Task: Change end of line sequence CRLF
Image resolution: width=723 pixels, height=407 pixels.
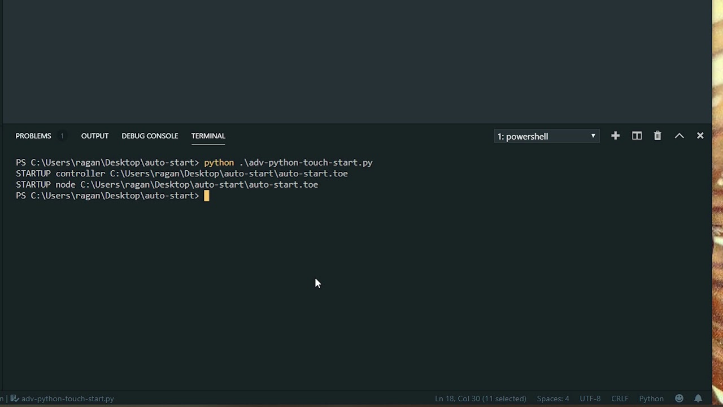Action: click(620, 399)
